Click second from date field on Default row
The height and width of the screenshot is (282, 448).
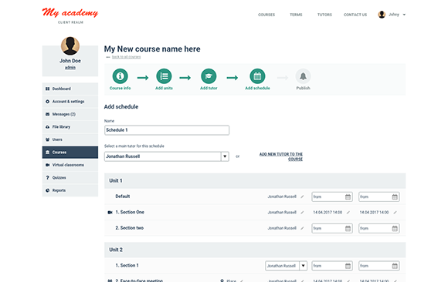pyautogui.click(x=378, y=196)
